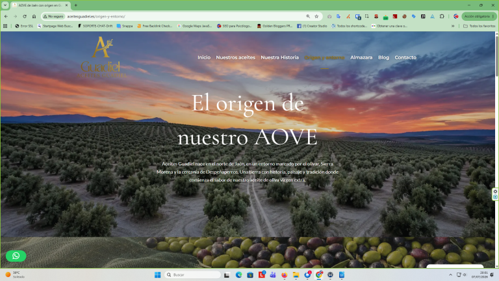This screenshot has width=499, height=281.
Task: Open the Nuestra Historia menu item
Action: [280, 57]
